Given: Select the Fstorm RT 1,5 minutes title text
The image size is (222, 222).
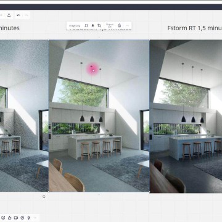Looking at the screenshot, I should (x=194, y=28).
